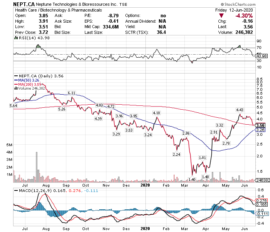Click the RSI(14) green legend icon
The width and height of the screenshot is (270, 232).
click(16, 38)
